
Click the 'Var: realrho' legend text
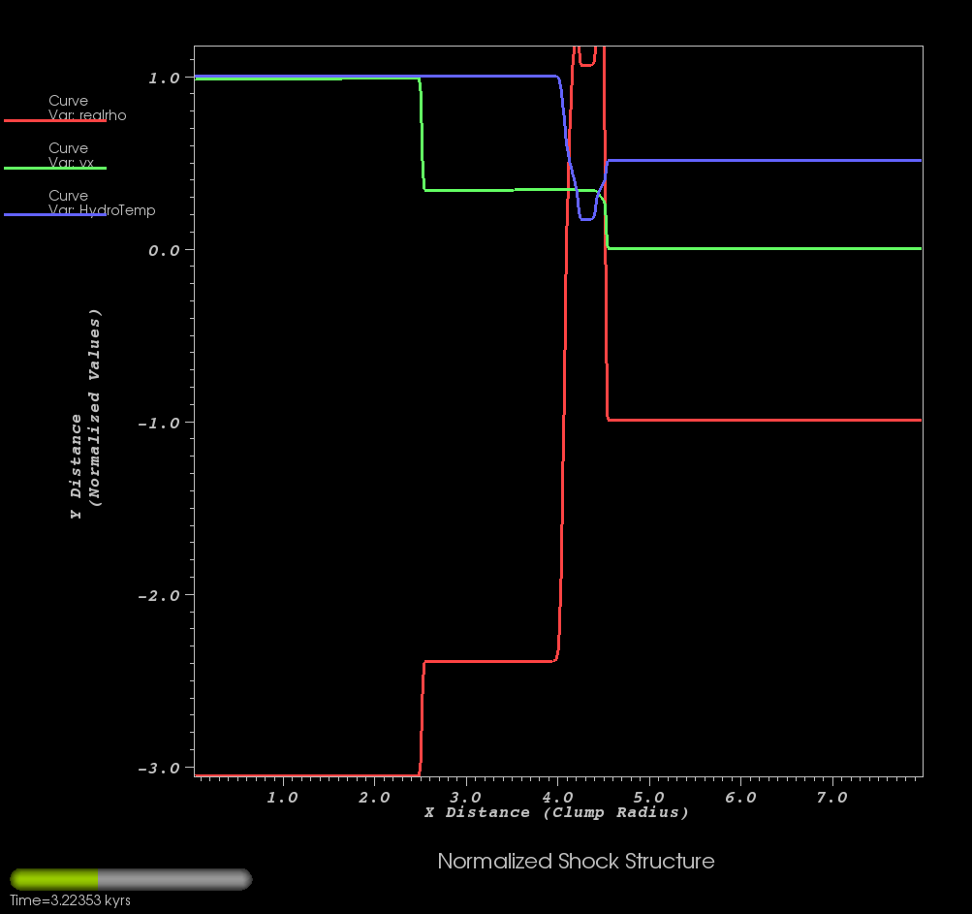(87, 115)
